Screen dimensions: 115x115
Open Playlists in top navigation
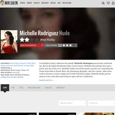pyautogui.click(x=36, y=3)
